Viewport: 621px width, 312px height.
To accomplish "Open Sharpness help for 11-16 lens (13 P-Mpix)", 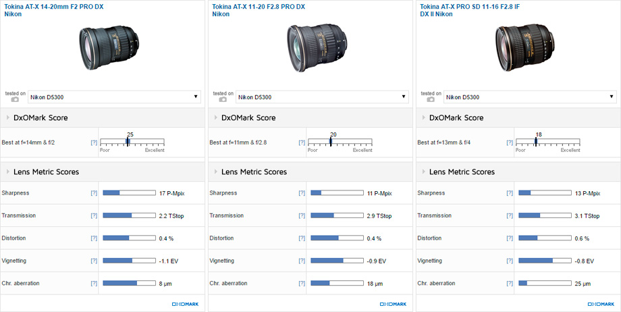I will (510, 193).
